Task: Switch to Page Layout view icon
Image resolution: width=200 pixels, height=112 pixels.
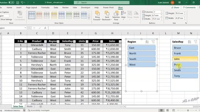Action: pos(167,110)
